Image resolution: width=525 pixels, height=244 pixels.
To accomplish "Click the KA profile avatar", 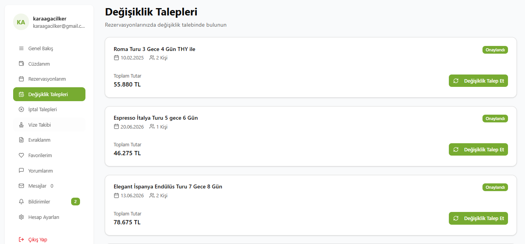I will tap(21, 22).
